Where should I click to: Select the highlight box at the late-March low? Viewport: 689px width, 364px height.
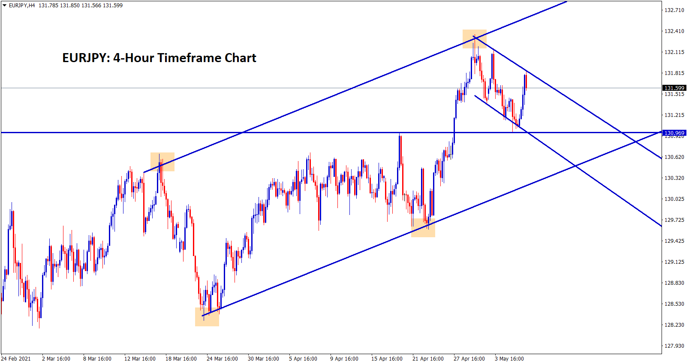coord(207,317)
